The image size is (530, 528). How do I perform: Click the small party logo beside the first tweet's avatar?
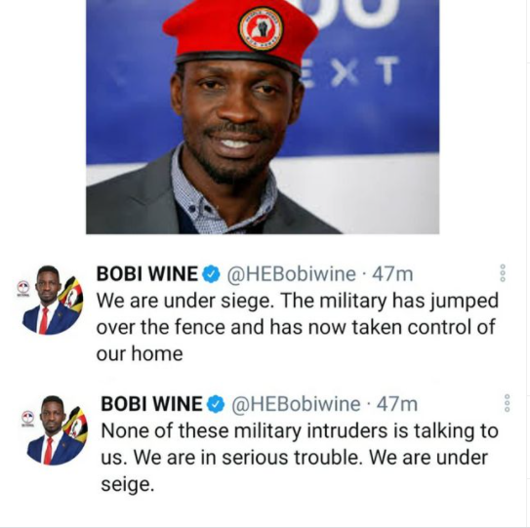pyautogui.click(x=23, y=288)
